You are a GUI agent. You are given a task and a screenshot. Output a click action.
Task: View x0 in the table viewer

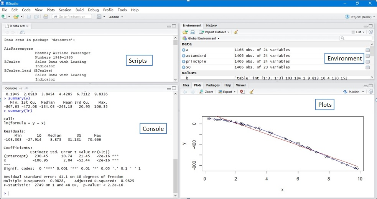[367, 67]
